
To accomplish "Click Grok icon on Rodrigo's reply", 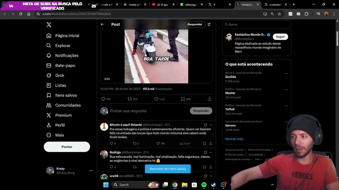I will (205, 152).
